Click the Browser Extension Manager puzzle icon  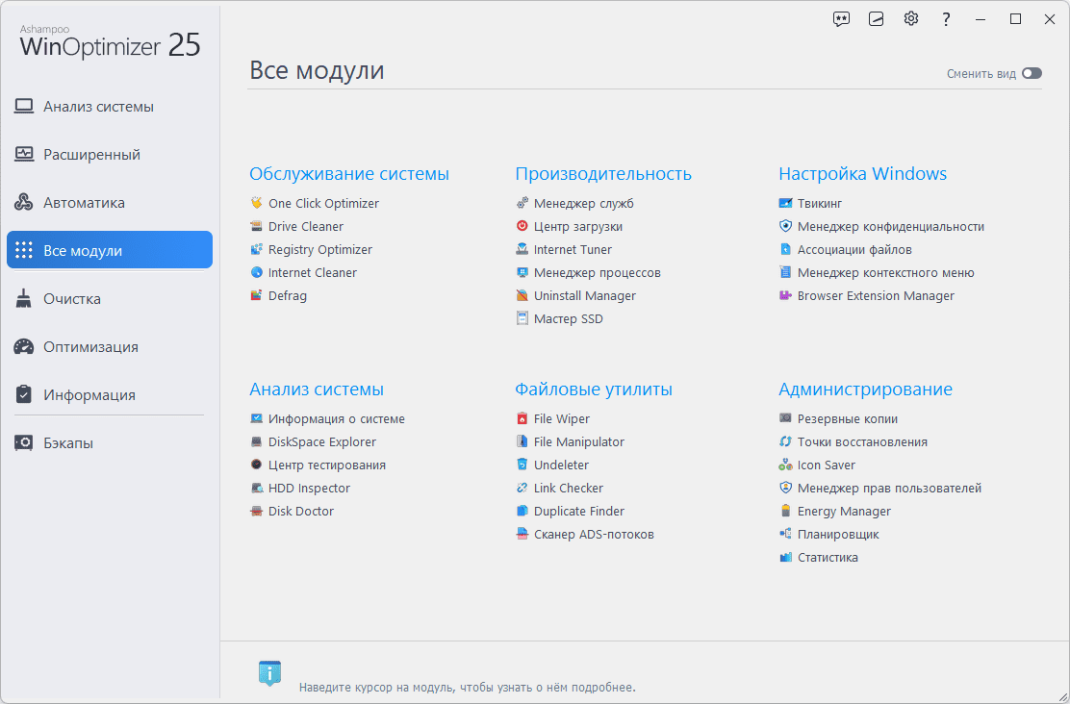pos(785,296)
